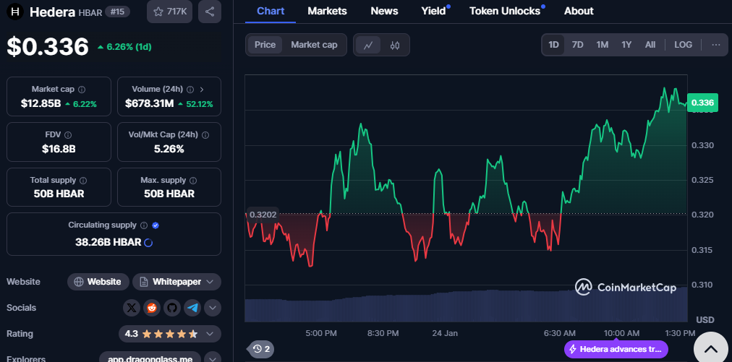Open the Chart tab
732x362 pixels.
tap(271, 11)
